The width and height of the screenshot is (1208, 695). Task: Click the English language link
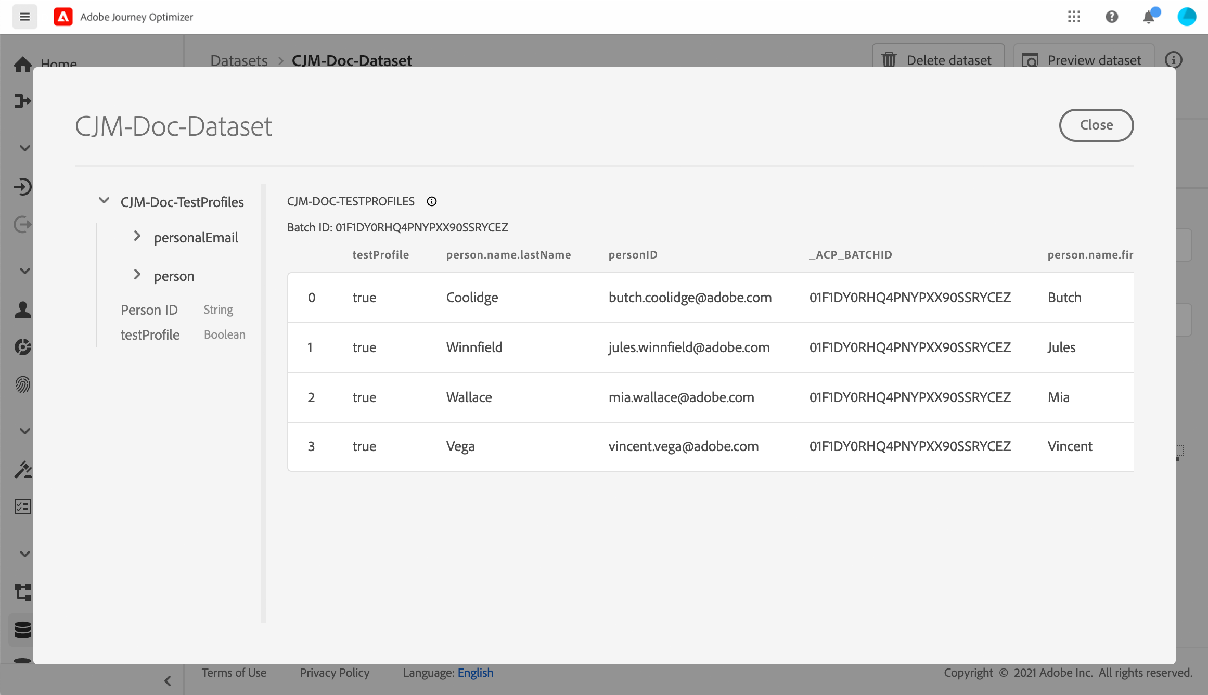click(475, 673)
